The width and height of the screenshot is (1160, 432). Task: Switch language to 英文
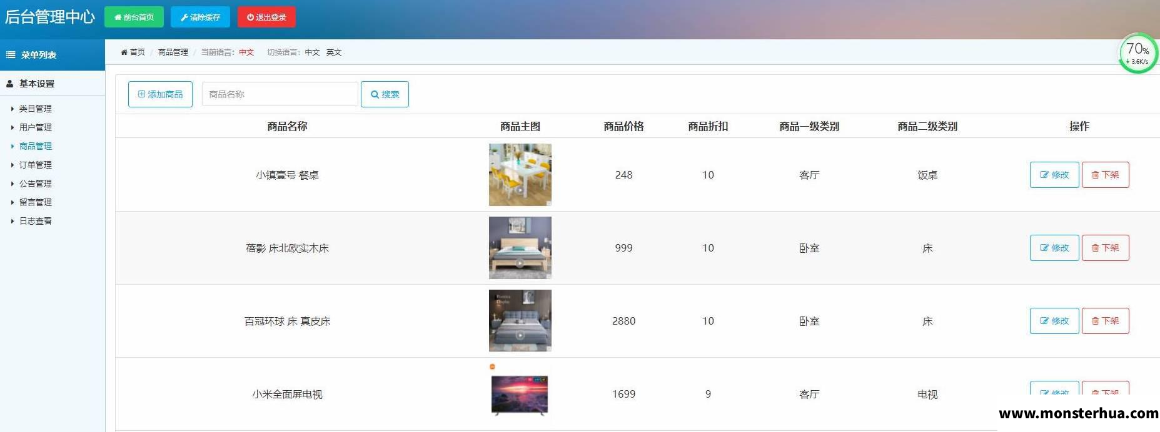pos(334,52)
